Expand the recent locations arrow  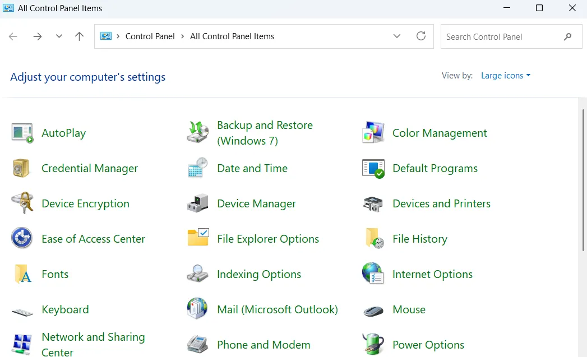59,36
